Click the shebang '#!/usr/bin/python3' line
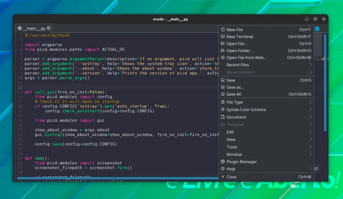Image resolution: width=343 pixels, height=199 pixels. [47, 35]
